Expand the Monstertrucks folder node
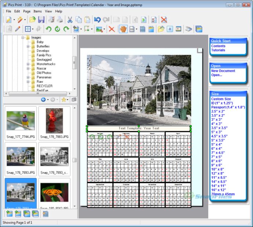253x227 pixels. (x=28, y=64)
